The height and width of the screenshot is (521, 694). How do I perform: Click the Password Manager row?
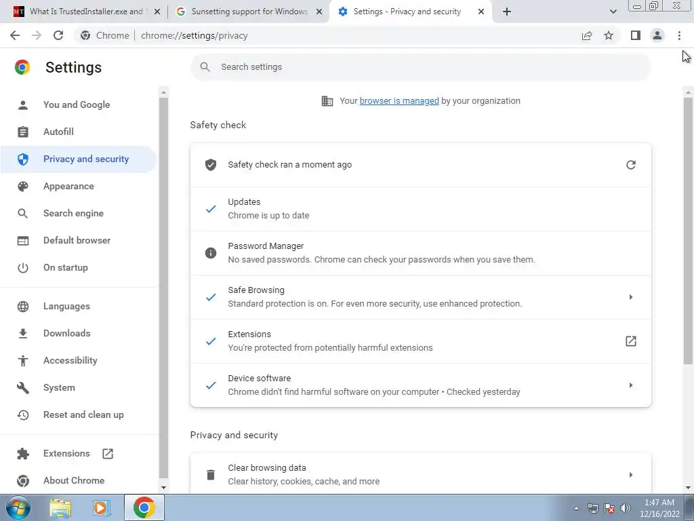point(420,253)
